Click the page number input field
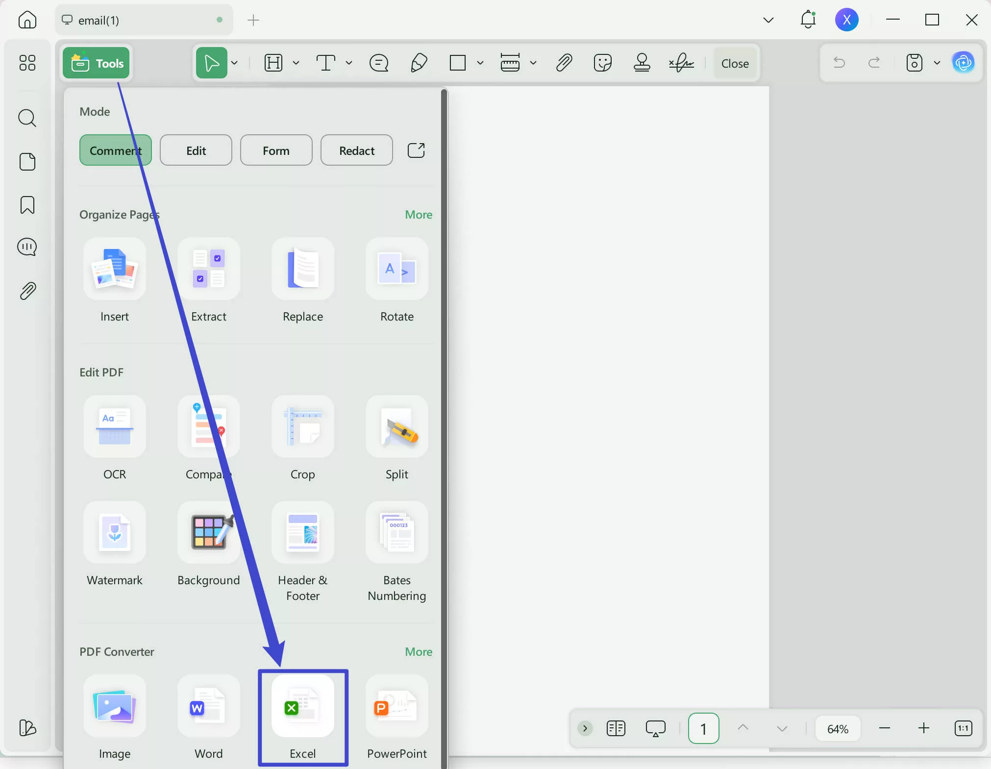 pos(703,729)
